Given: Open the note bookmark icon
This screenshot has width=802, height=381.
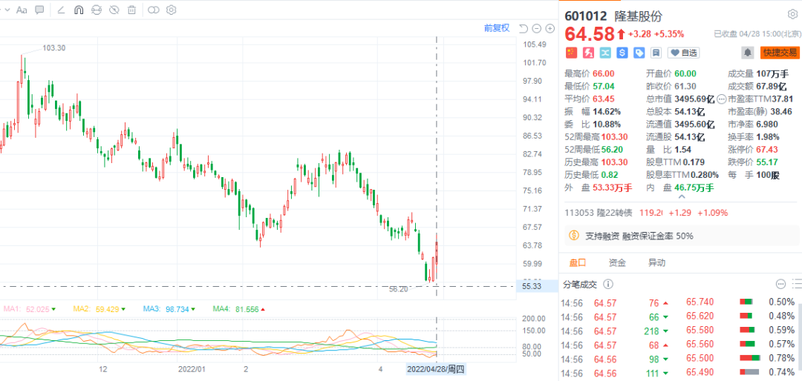Looking at the screenshot, I should (x=656, y=53).
